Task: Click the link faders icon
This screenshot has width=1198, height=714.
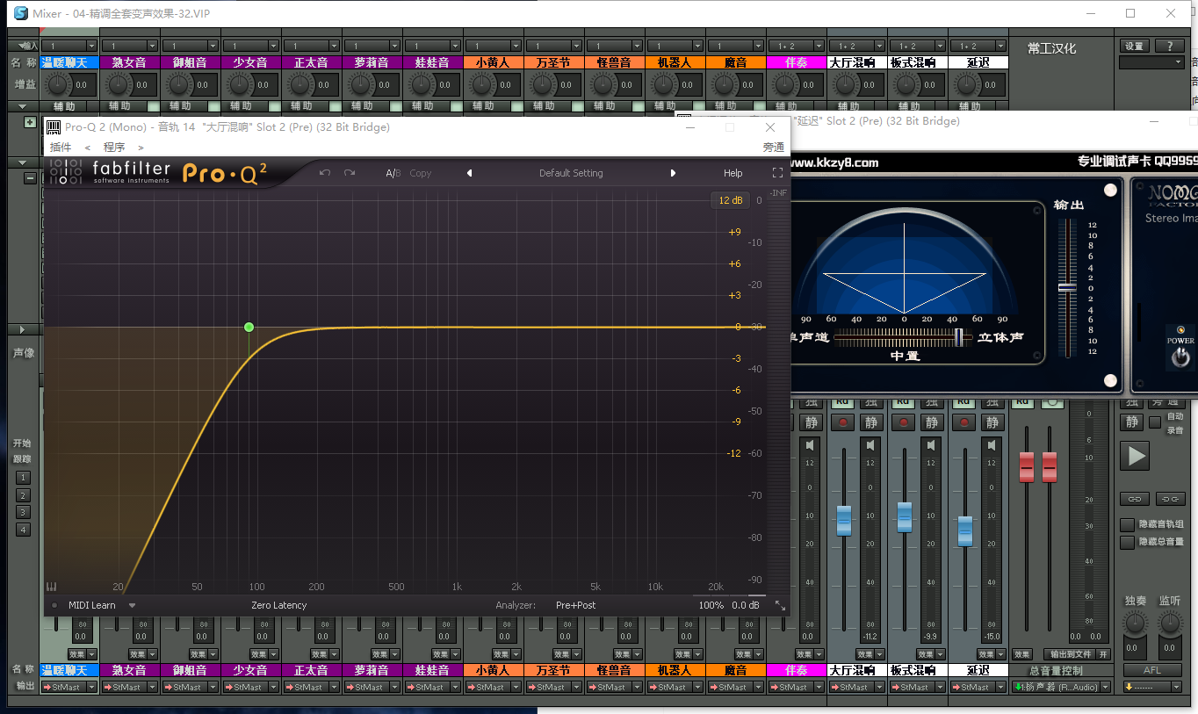Action: (x=1135, y=499)
